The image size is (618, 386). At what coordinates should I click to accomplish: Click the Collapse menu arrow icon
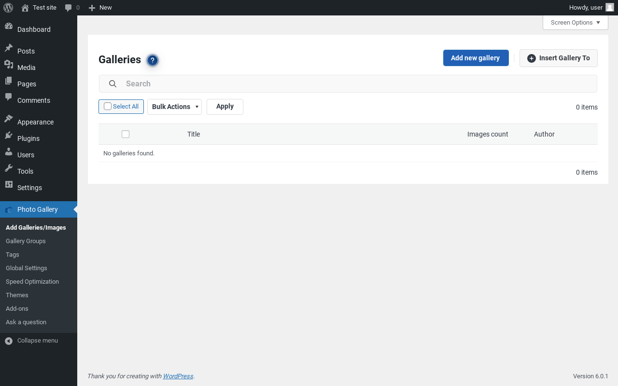click(9, 341)
